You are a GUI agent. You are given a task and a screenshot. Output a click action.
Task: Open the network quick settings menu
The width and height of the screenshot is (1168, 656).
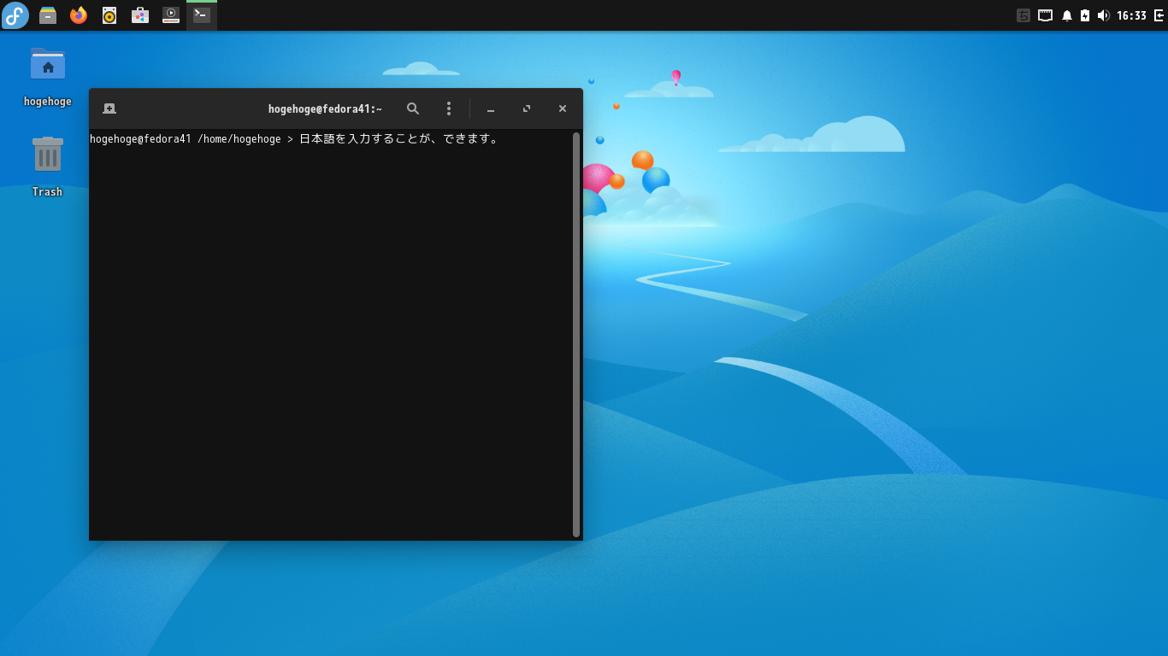click(x=1045, y=15)
